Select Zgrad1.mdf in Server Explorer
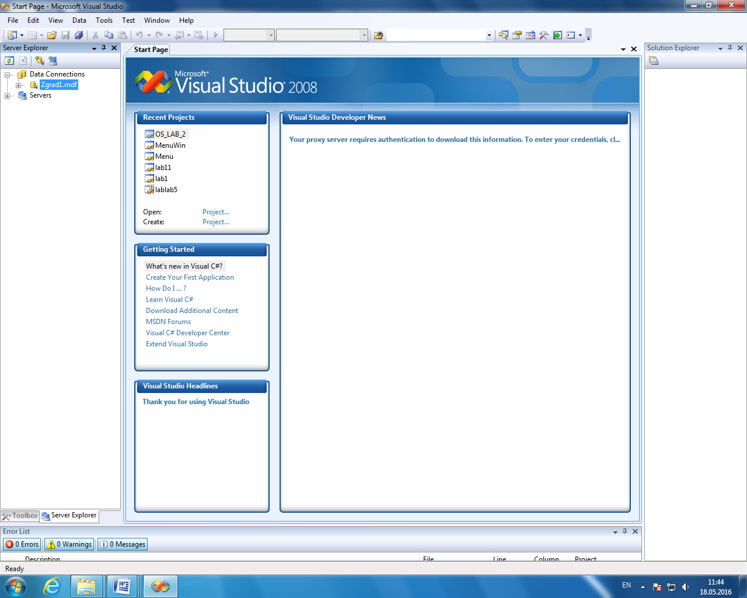The height and width of the screenshot is (598, 747). [x=59, y=85]
